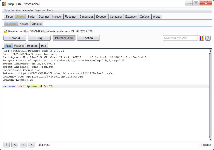The width and height of the screenshot is (214, 150).
Task: Go to next search match
Action: [31, 145]
